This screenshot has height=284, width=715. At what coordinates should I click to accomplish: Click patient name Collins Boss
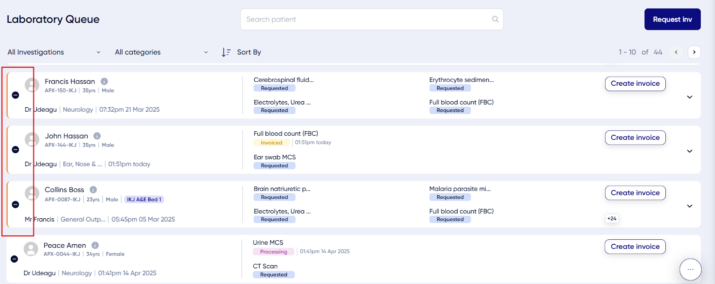point(64,190)
